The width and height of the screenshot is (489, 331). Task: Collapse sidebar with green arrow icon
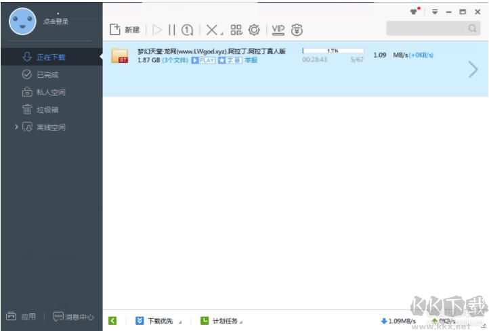112,320
